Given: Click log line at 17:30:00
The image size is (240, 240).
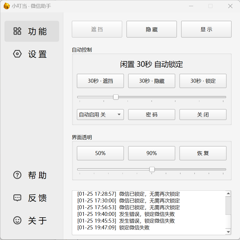Looking at the screenshot, I should click(129, 201).
